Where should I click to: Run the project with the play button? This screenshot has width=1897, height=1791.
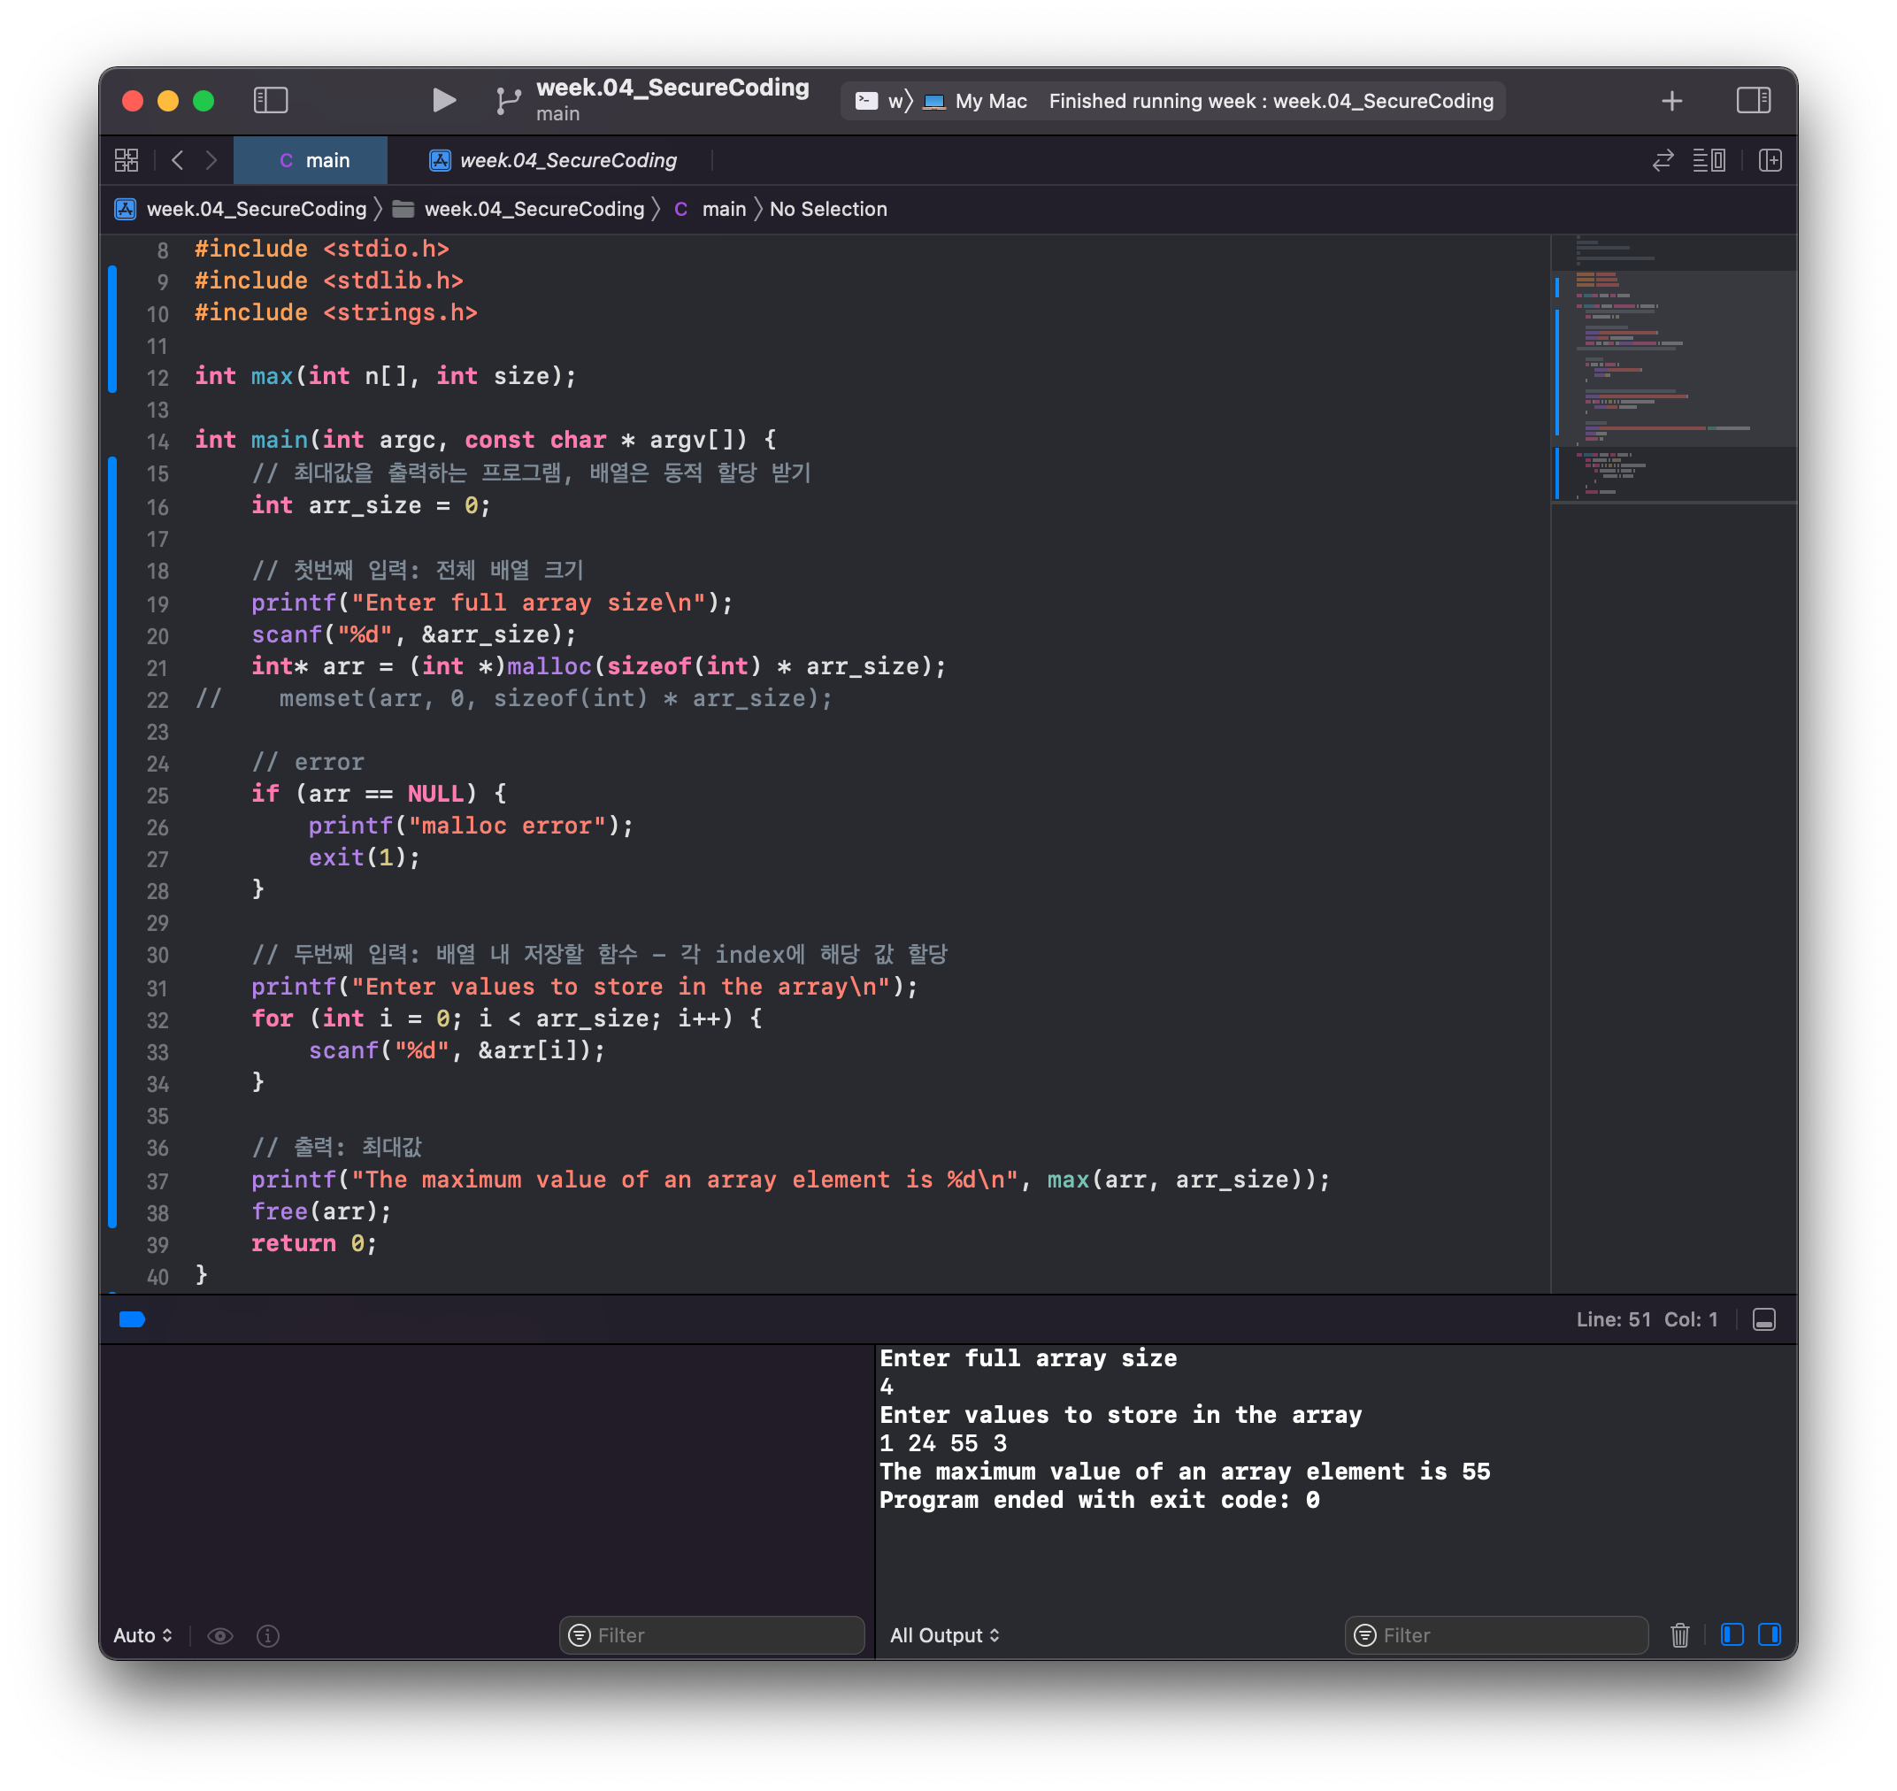[443, 100]
